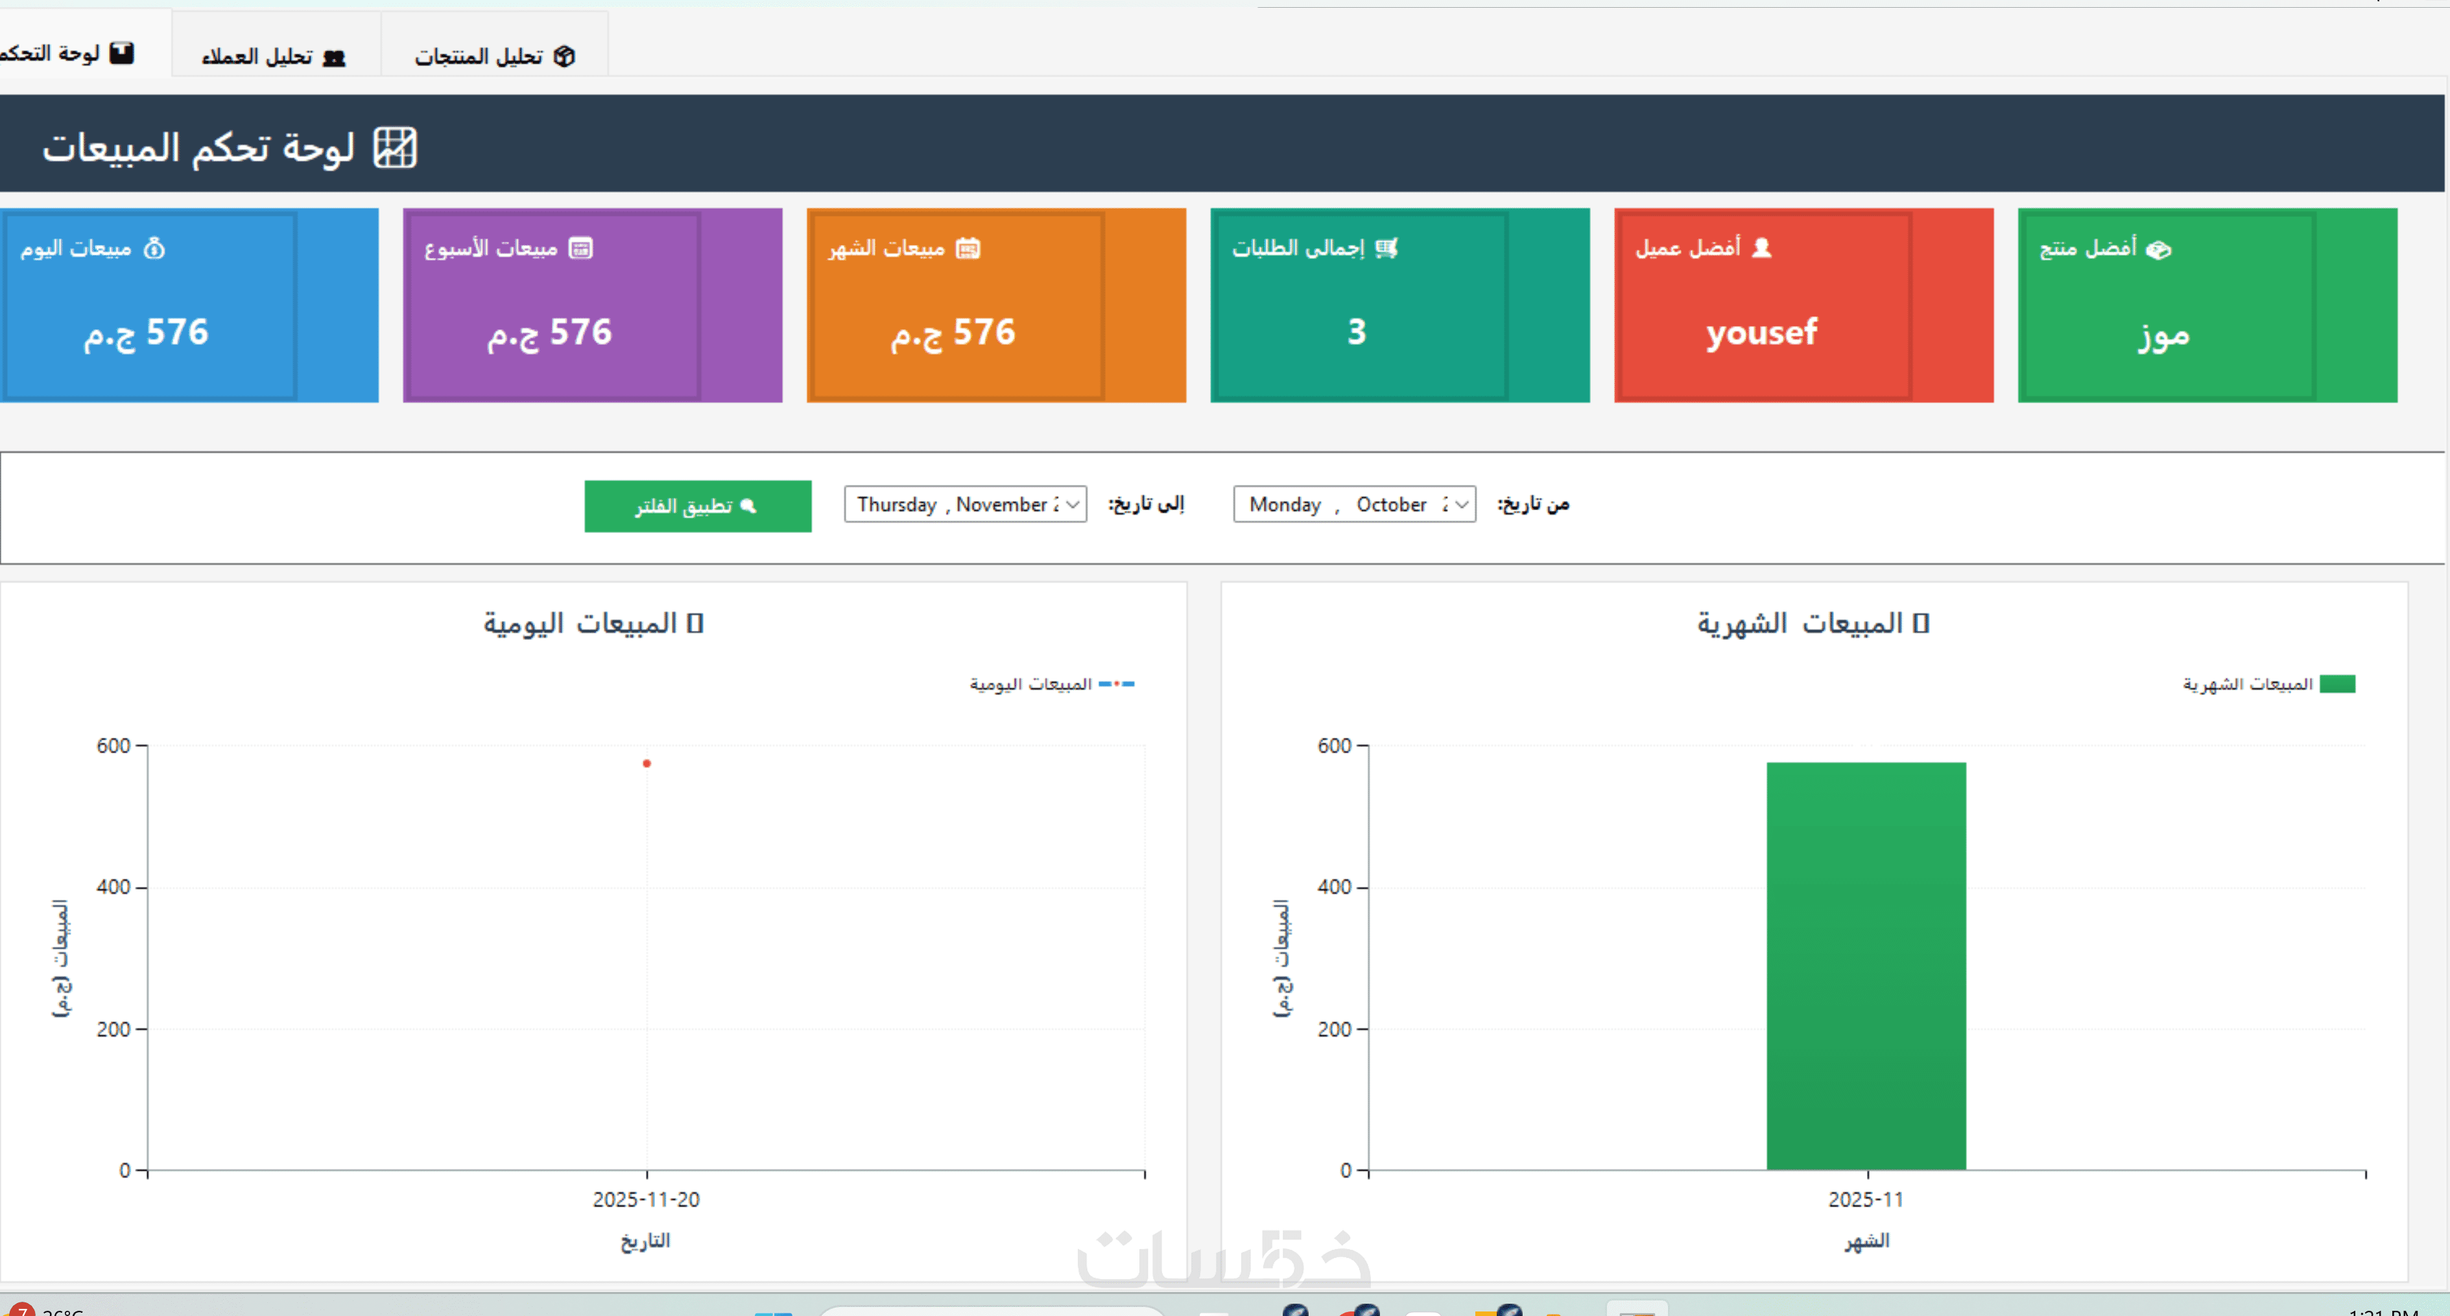Toggle the green monthly sales legend swatch
Screen dimensions: 2450x1316
tap(2337, 684)
